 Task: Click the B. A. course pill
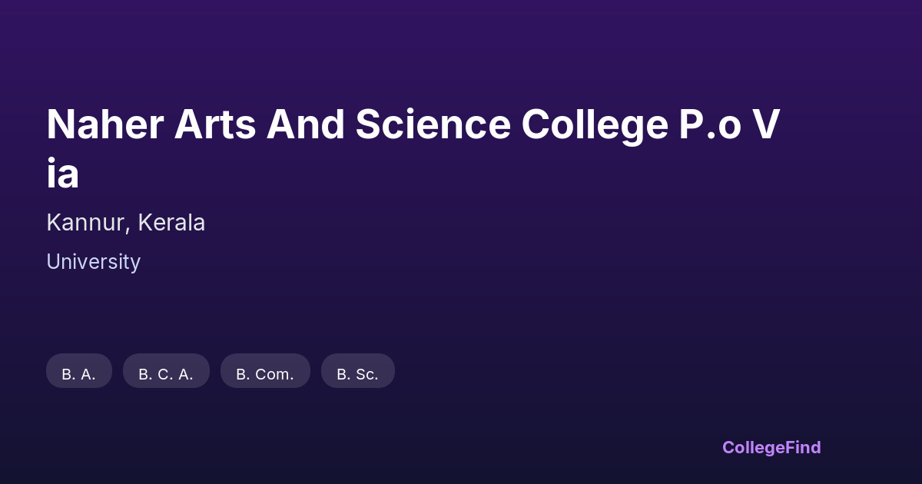(x=79, y=372)
